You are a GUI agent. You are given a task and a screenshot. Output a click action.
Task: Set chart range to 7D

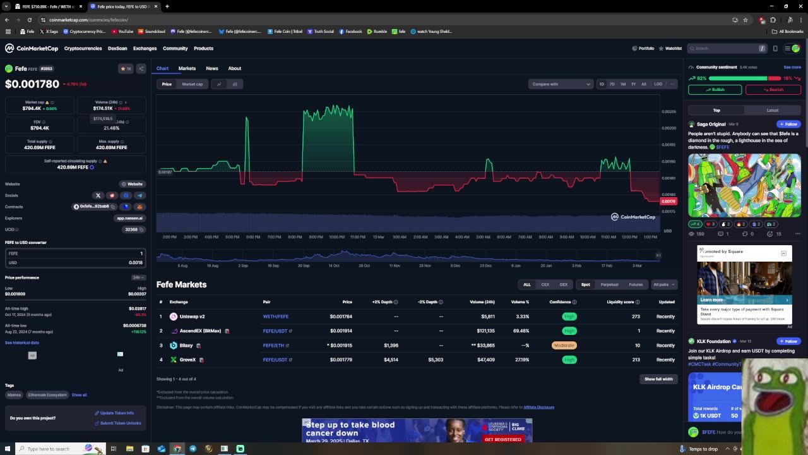(x=612, y=84)
